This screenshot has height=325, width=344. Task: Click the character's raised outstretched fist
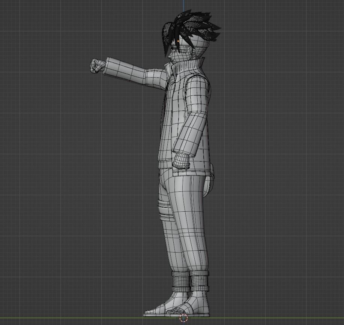tap(98, 66)
